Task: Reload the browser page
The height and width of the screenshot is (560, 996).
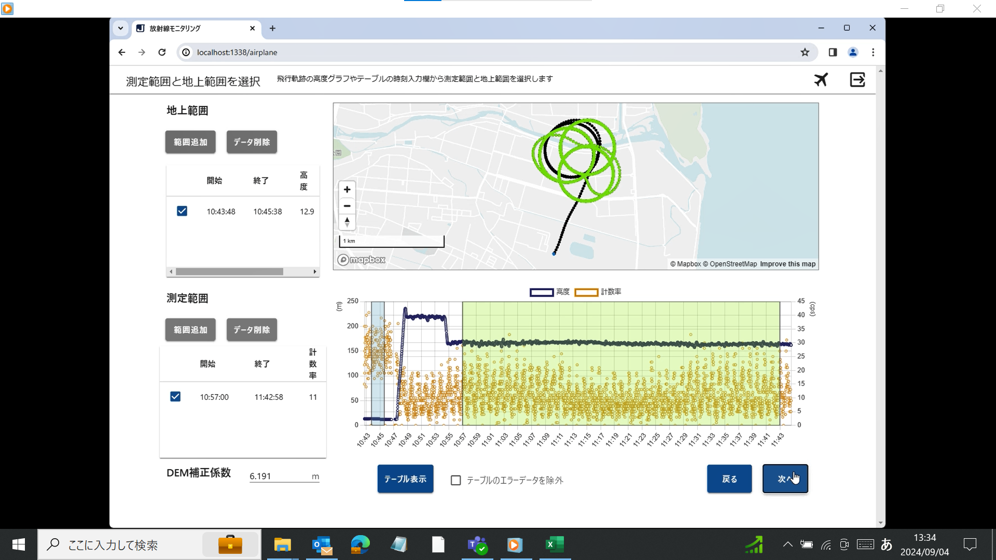Action: click(x=162, y=52)
